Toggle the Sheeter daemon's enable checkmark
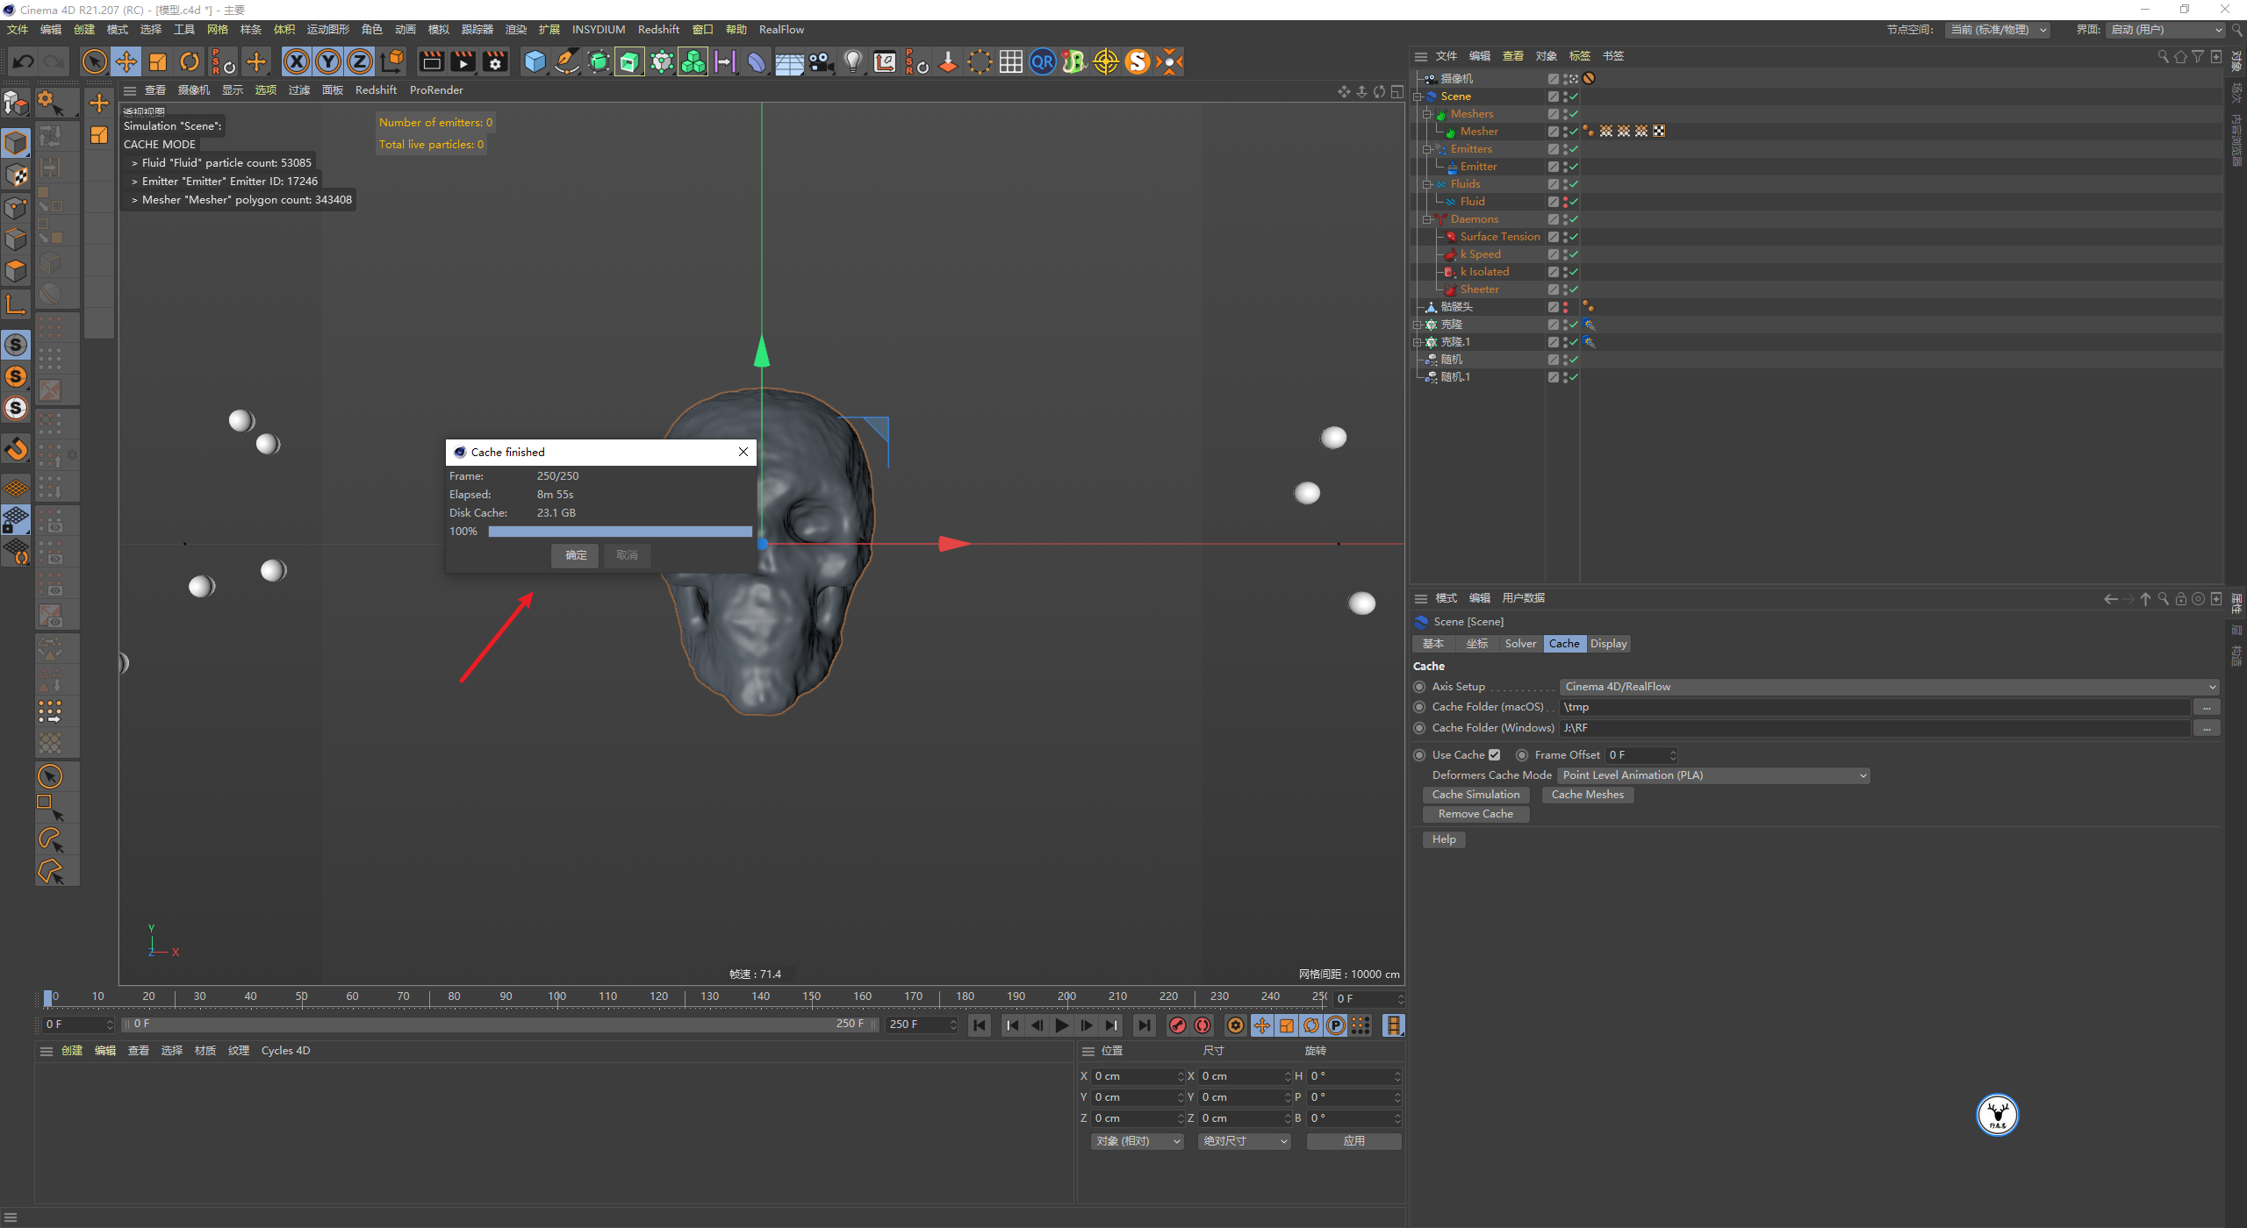Viewport: 2247px width, 1228px height. pyautogui.click(x=1574, y=289)
